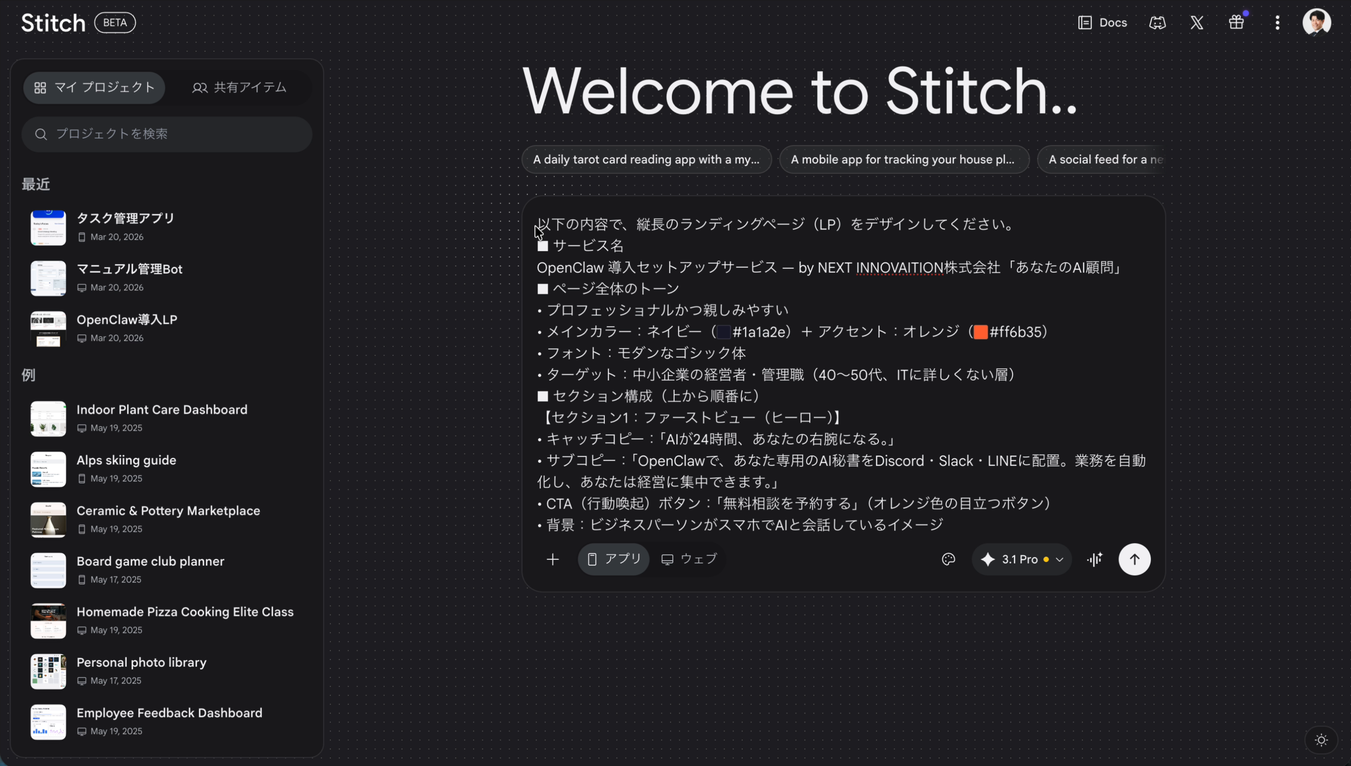
Task: Select アプリ mode for generation
Action: coord(613,559)
